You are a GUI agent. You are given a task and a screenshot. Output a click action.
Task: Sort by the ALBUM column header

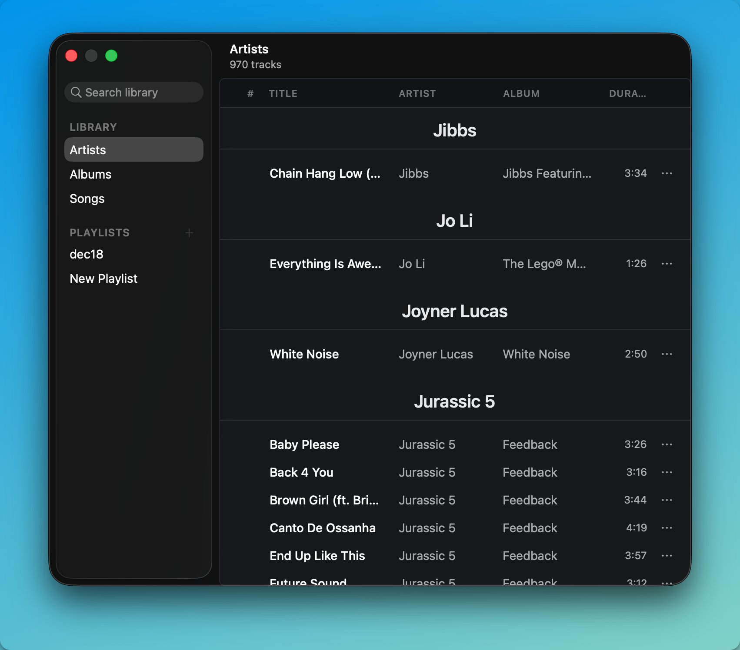click(521, 93)
